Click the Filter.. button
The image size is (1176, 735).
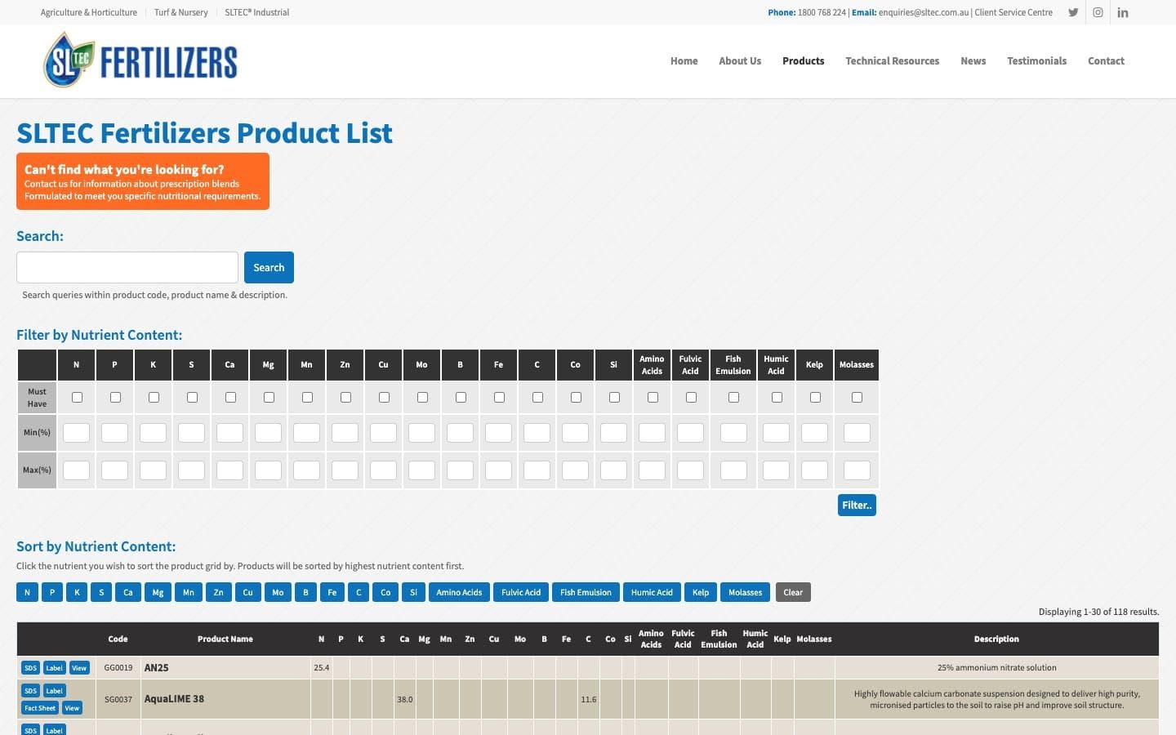(857, 505)
